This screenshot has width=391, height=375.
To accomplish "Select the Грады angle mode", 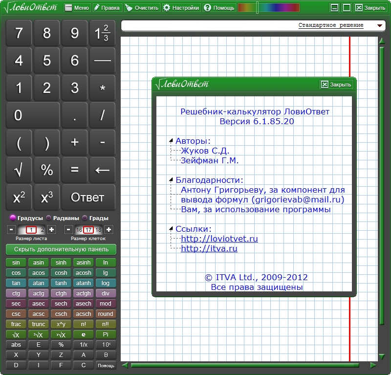I will tap(96, 218).
